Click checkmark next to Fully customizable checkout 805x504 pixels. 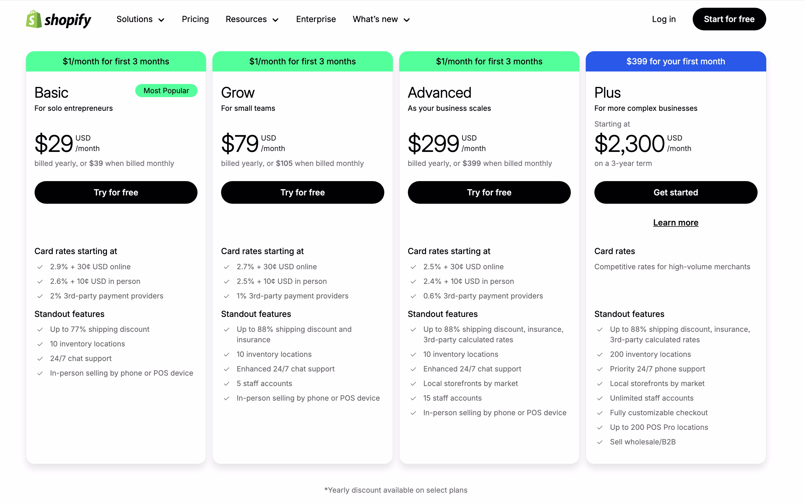(600, 413)
